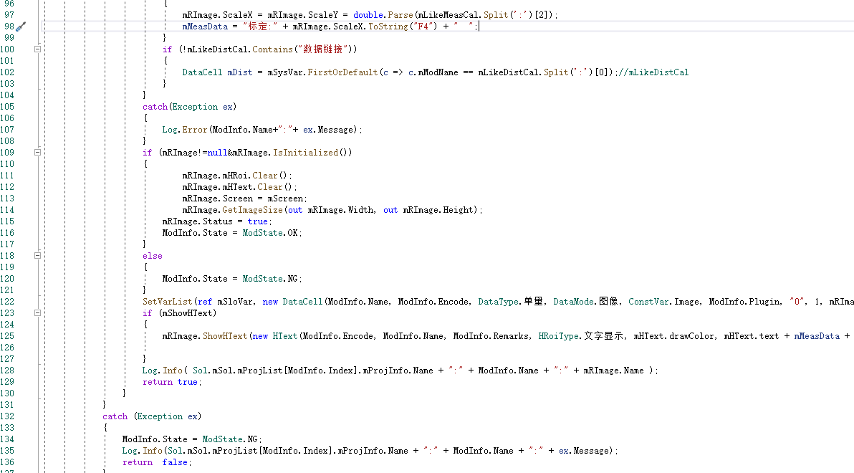854x473 pixels.
Task: Click catch(Exception ex) on line 105
Action: click(x=190, y=107)
